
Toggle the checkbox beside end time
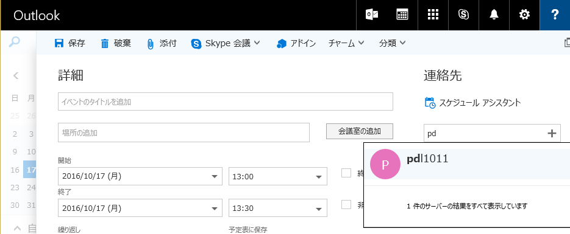point(346,205)
